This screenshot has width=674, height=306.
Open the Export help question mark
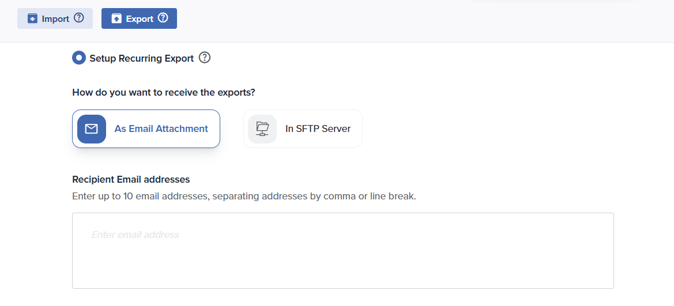click(163, 18)
